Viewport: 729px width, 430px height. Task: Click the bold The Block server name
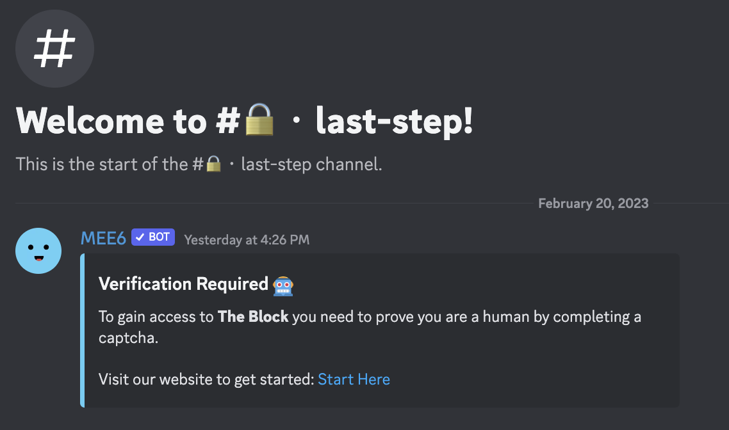[x=253, y=317]
